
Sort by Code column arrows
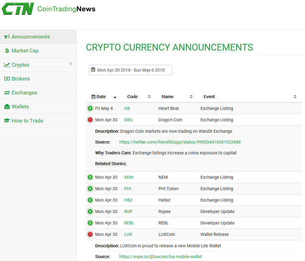point(149,97)
